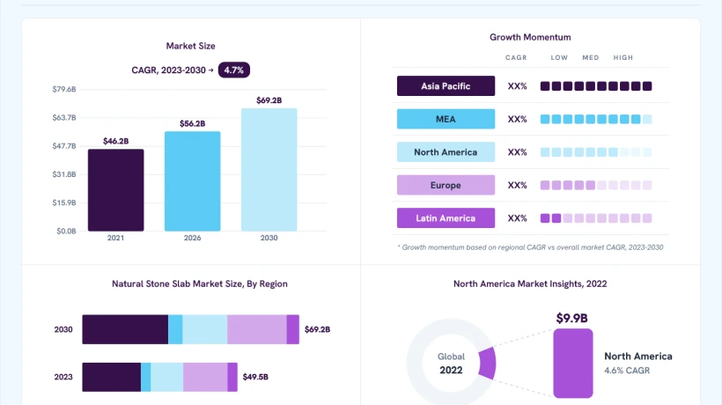Select the Europe region label
722x405 pixels.
446,185
